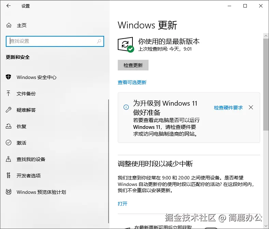
Task: Click the search magnifier in 查找设置 box
Action: [99, 41]
